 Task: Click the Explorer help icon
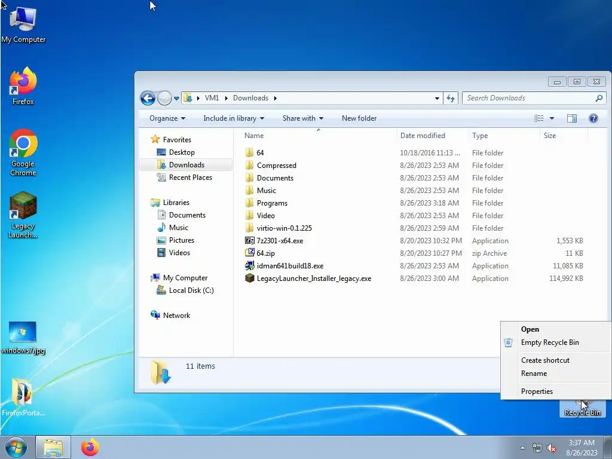pyautogui.click(x=593, y=118)
